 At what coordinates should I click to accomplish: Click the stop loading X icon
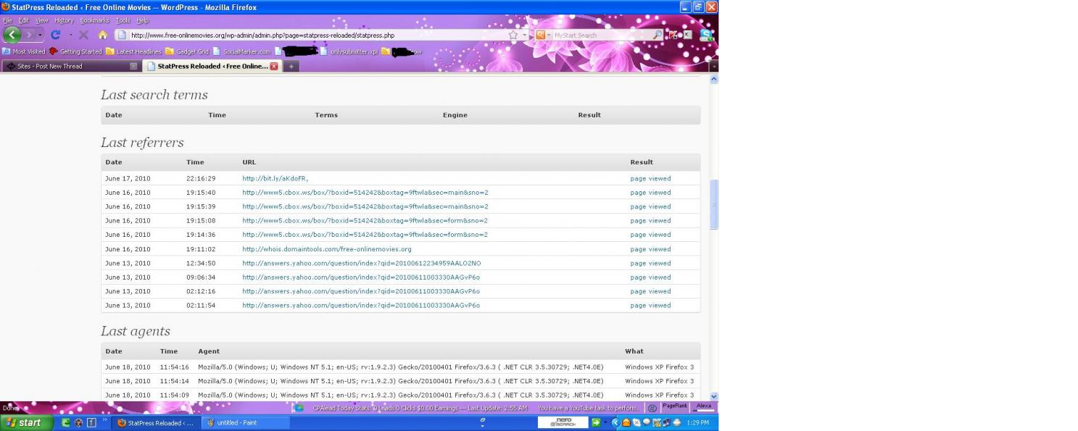(83, 35)
